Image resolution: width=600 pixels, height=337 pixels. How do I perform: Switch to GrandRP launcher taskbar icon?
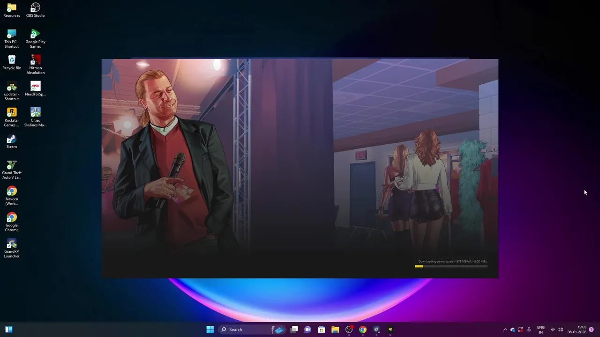376,330
